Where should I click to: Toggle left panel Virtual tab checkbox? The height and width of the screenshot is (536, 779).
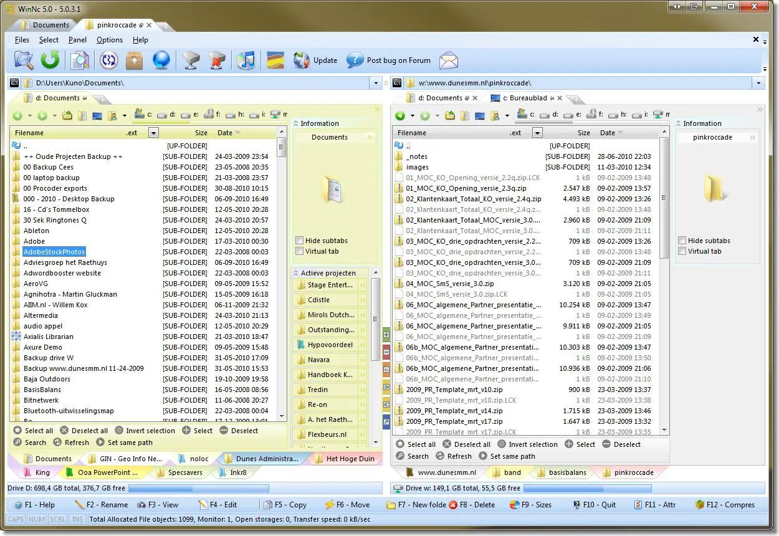point(300,251)
